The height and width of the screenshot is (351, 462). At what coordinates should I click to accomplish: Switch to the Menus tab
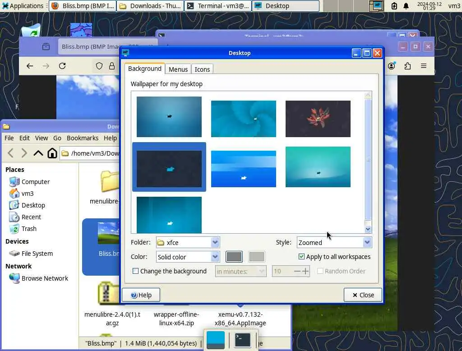click(x=178, y=69)
